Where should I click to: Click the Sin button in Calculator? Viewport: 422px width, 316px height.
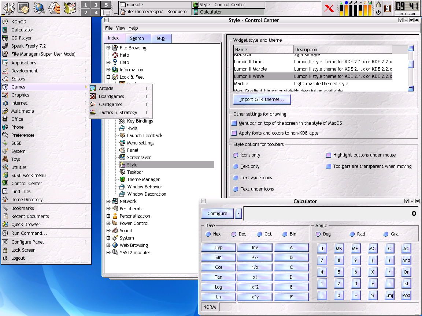tap(219, 257)
